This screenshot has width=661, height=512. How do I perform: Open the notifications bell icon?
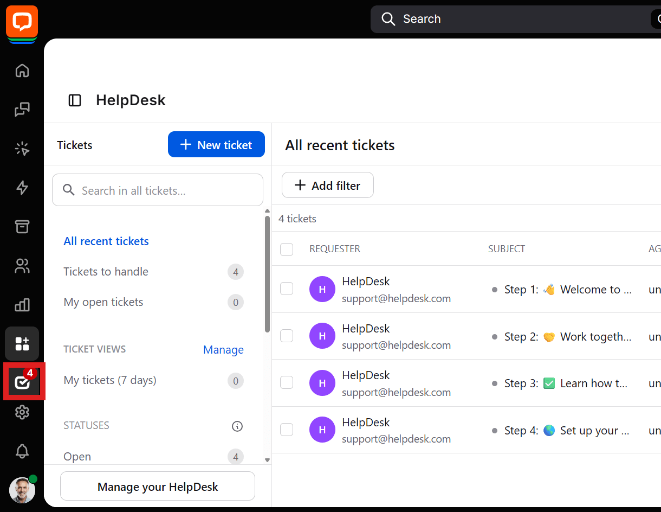click(x=22, y=451)
